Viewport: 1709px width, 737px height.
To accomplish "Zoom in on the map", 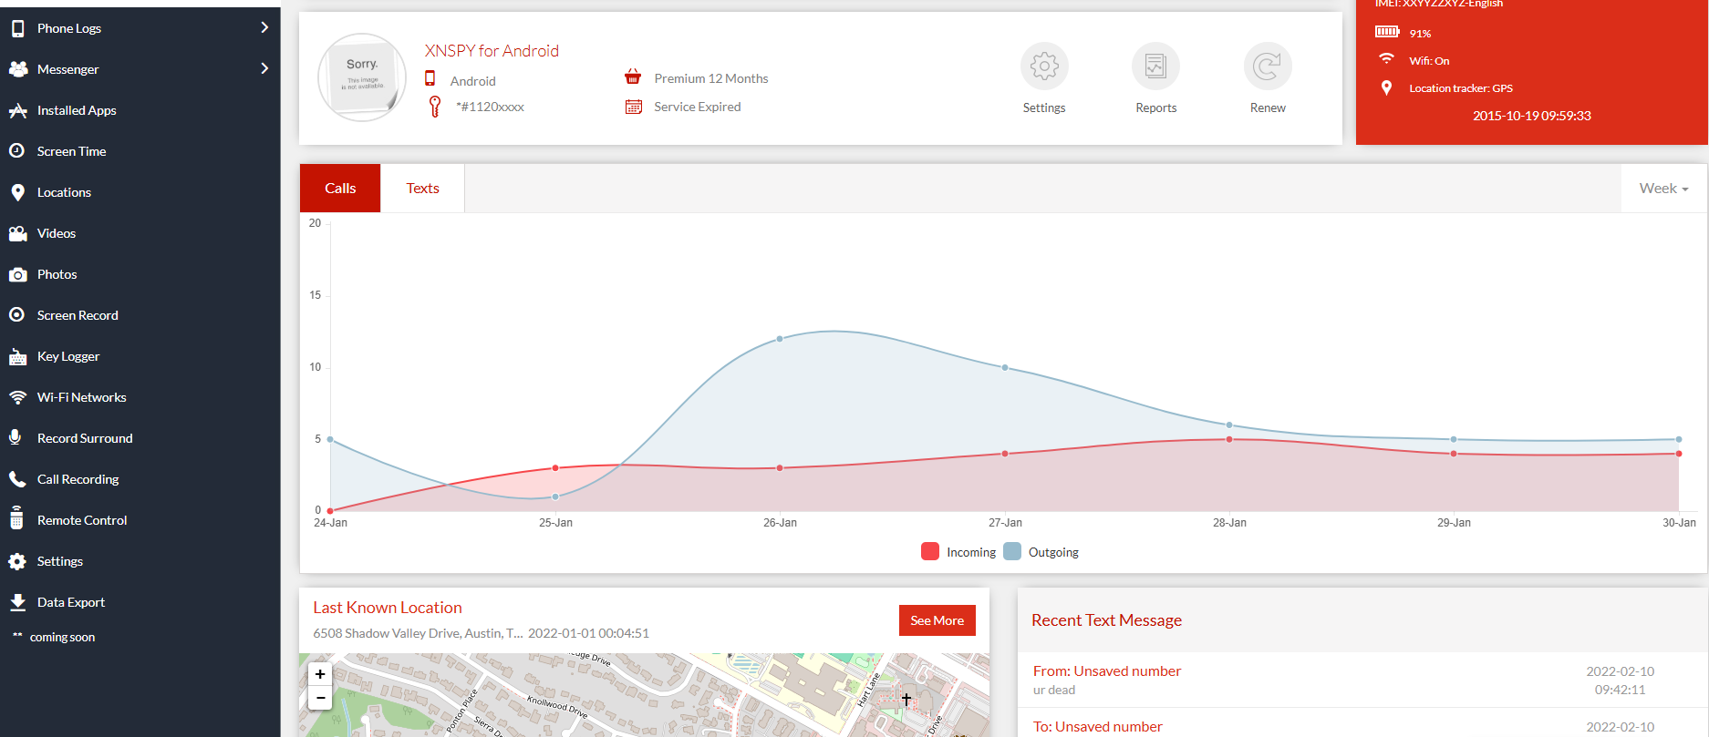I will [320, 674].
